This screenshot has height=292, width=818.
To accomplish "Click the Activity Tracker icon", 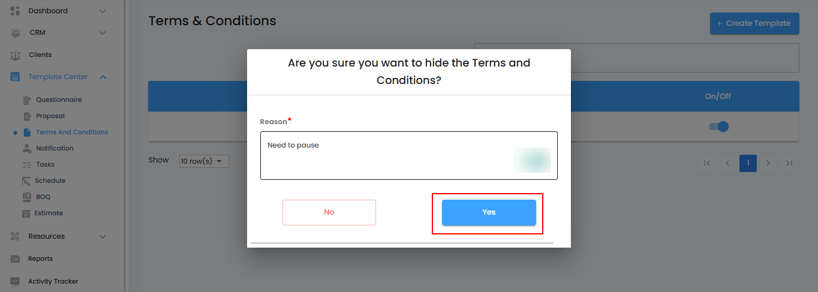I will coord(16,281).
